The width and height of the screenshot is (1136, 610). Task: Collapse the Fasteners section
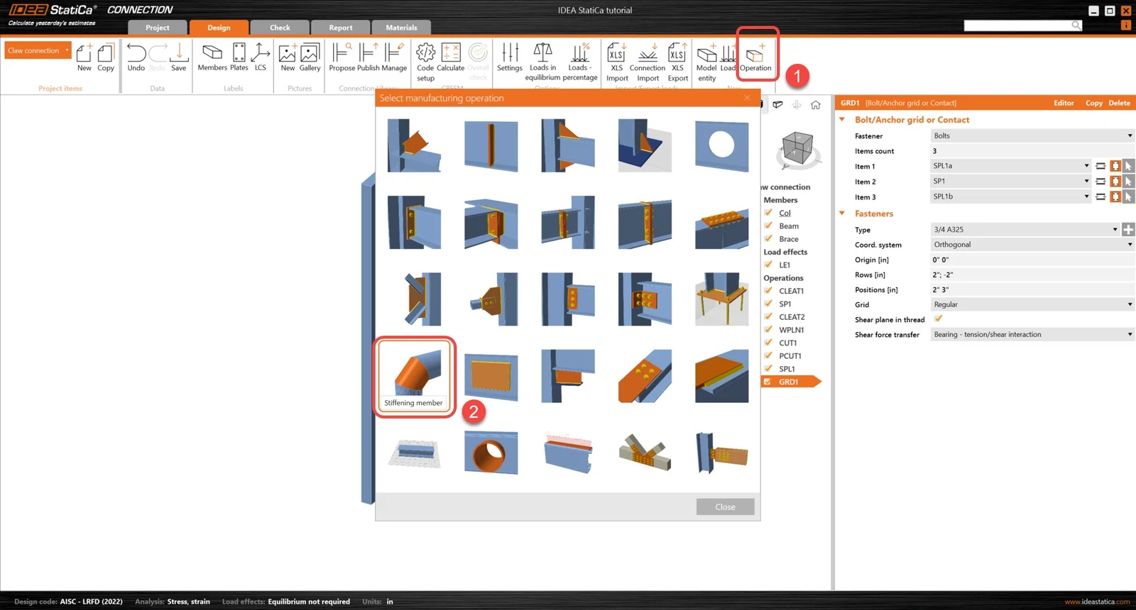click(842, 213)
